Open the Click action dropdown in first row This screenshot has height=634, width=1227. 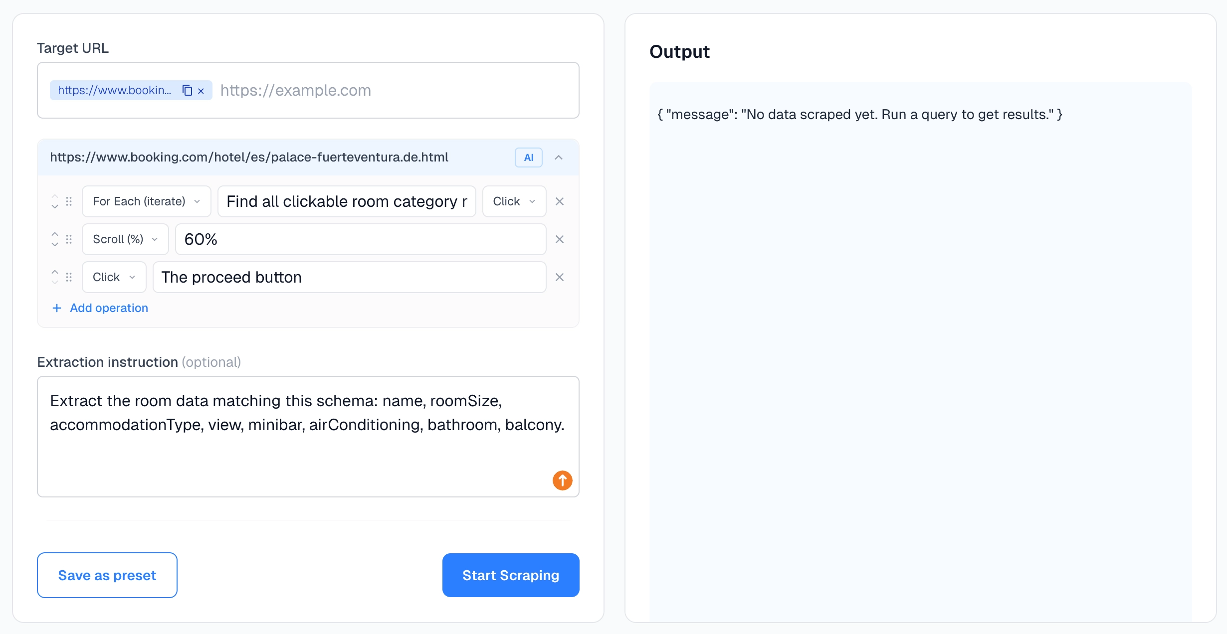[x=514, y=201]
